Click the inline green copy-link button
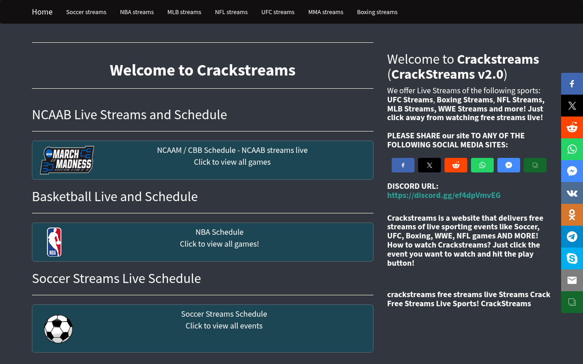This screenshot has height=364, width=583. click(535, 165)
